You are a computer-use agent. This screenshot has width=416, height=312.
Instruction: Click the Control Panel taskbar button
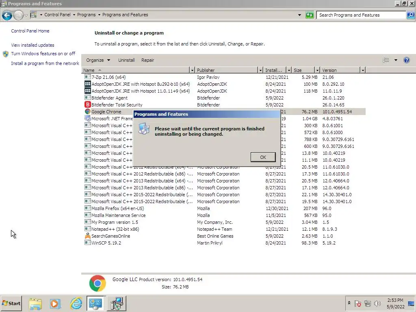pos(95,303)
